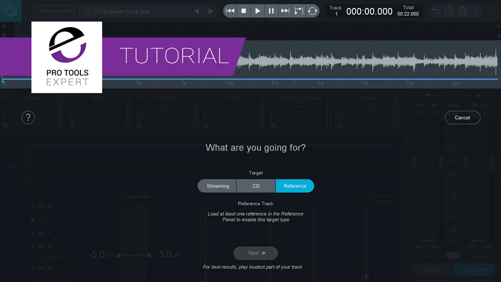Select the Streaming target
This screenshot has width=501, height=282.
(x=218, y=186)
